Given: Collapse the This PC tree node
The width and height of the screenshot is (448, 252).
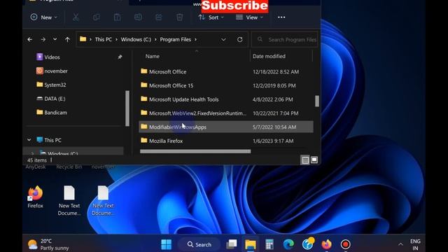Looking at the screenshot, I should pyautogui.click(x=29, y=140).
